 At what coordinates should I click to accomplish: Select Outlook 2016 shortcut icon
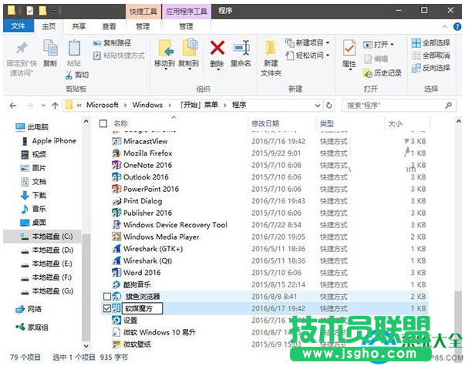(116, 177)
